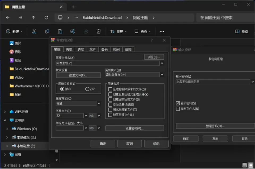Open the three-dot more options in Explorer toolbar
Viewport: 255px width, 169px height.
[162, 32]
